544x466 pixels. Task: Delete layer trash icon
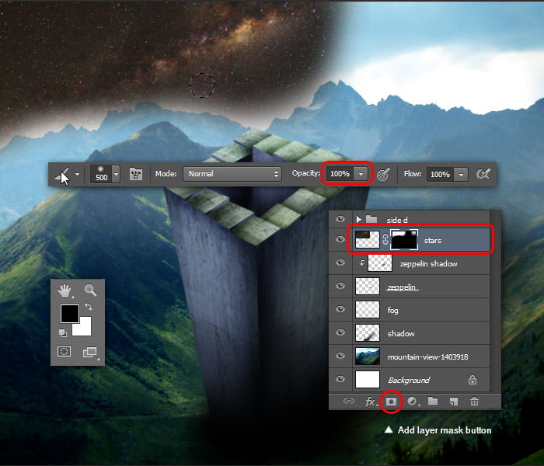click(x=474, y=402)
